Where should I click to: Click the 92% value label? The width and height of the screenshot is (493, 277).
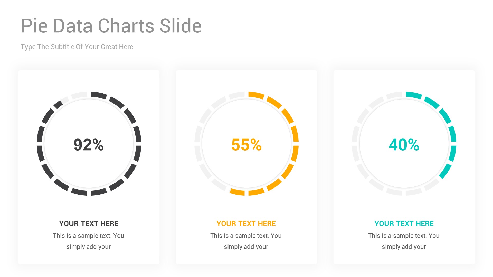pos(89,145)
